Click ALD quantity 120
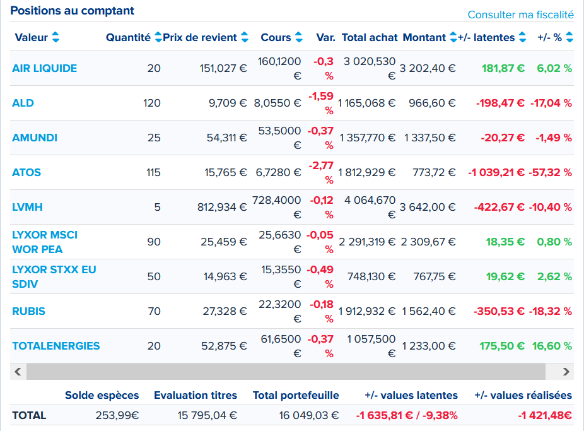This screenshot has height=431, width=584. [152, 103]
